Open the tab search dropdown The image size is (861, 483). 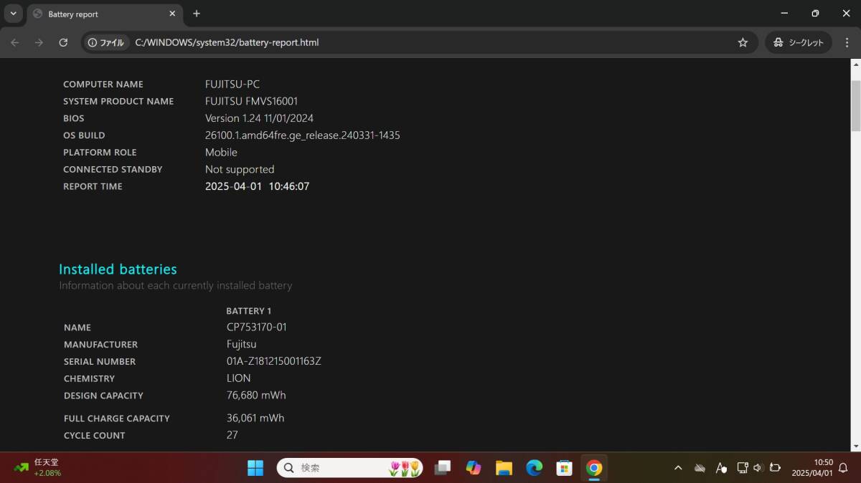pyautogui.click(x=13, y=14)
